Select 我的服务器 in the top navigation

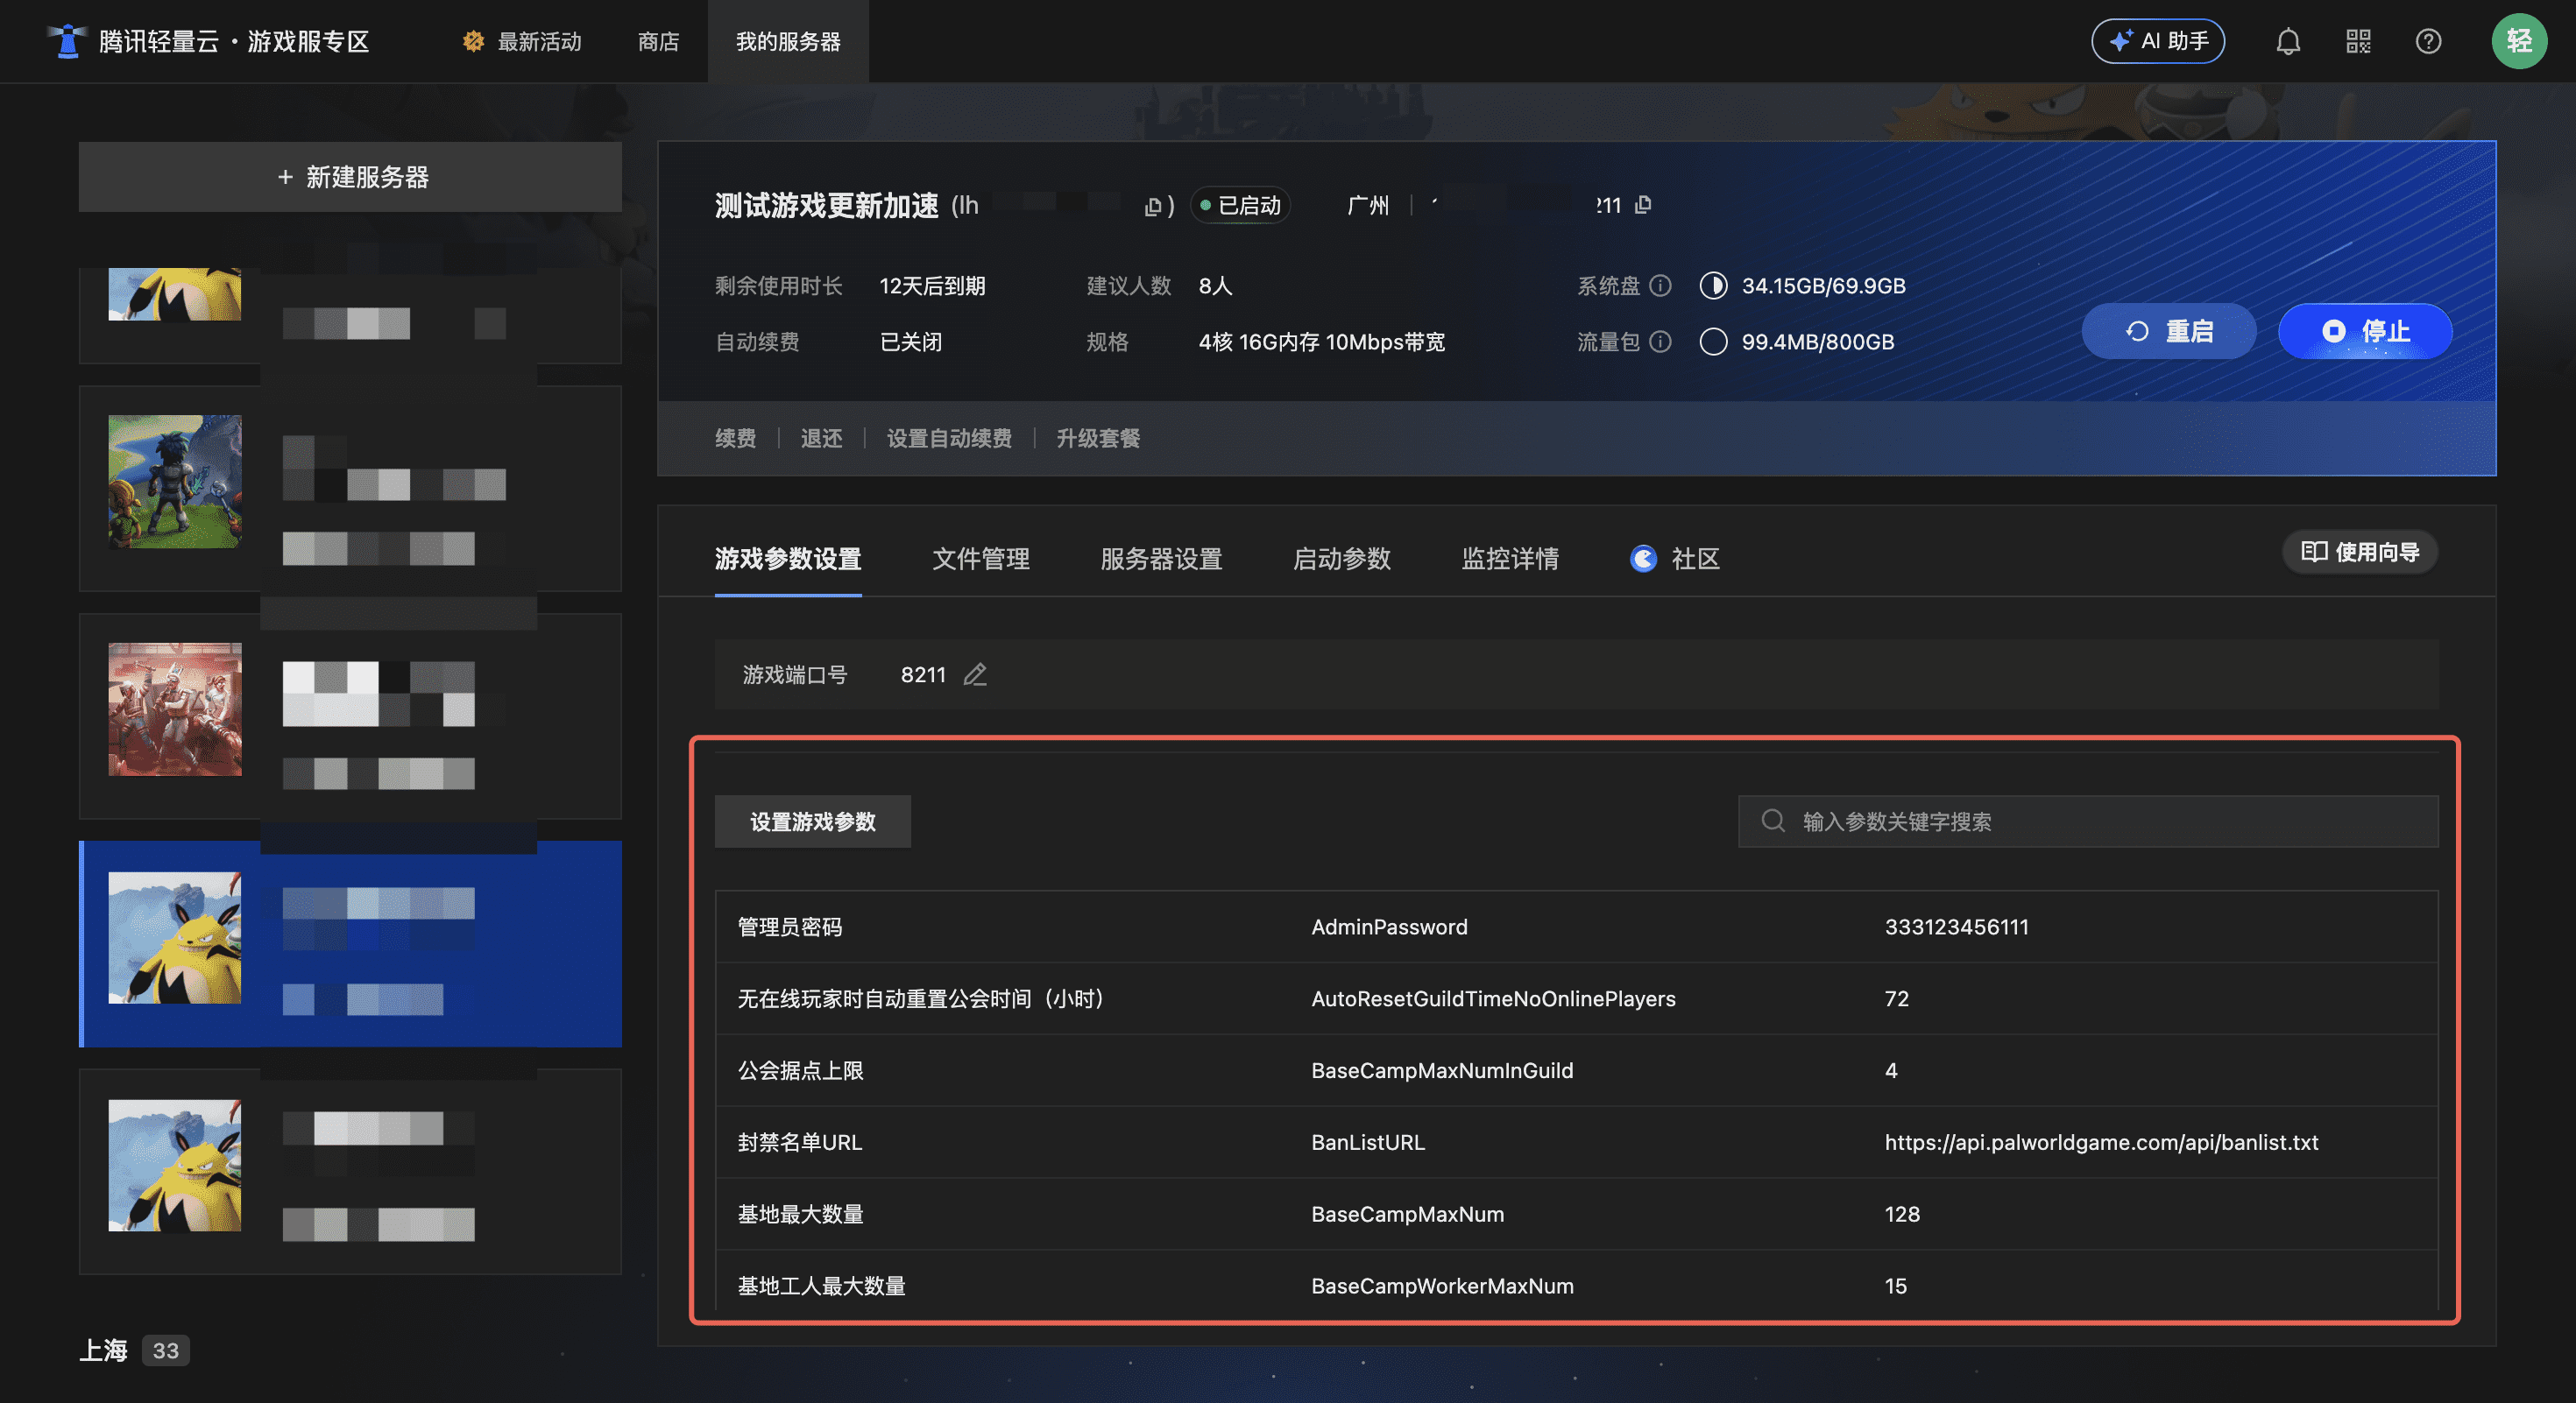point(788,41)
